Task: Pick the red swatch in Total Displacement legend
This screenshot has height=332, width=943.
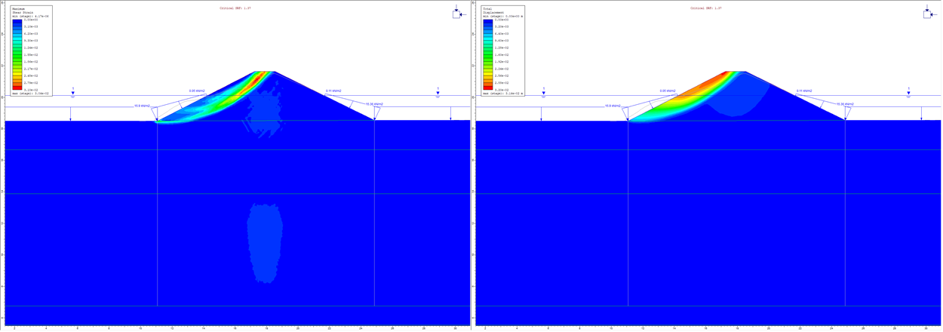Action: [x=488, y=87]
